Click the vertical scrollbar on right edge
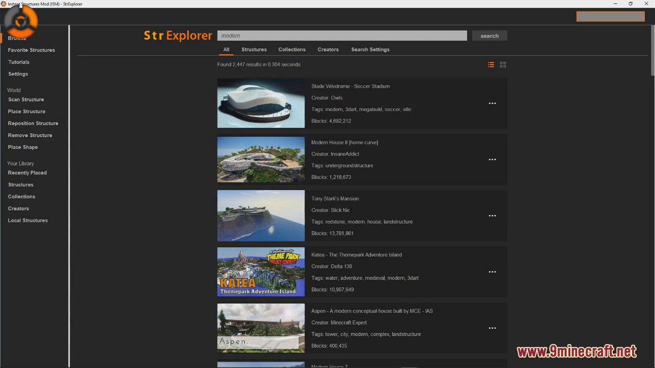655x368 pixels. [x=652, y=51]
